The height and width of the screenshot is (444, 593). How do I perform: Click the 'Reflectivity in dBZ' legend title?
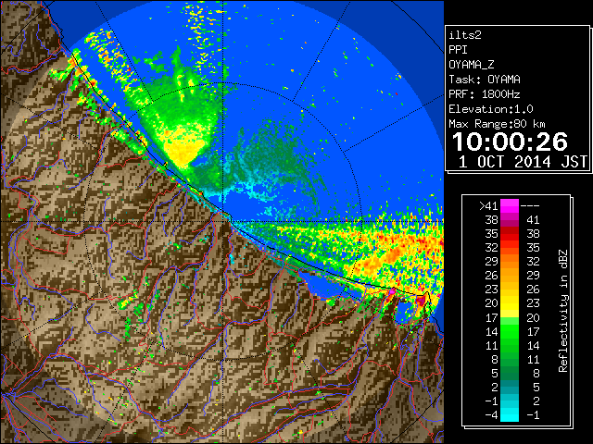pos(562,311)
